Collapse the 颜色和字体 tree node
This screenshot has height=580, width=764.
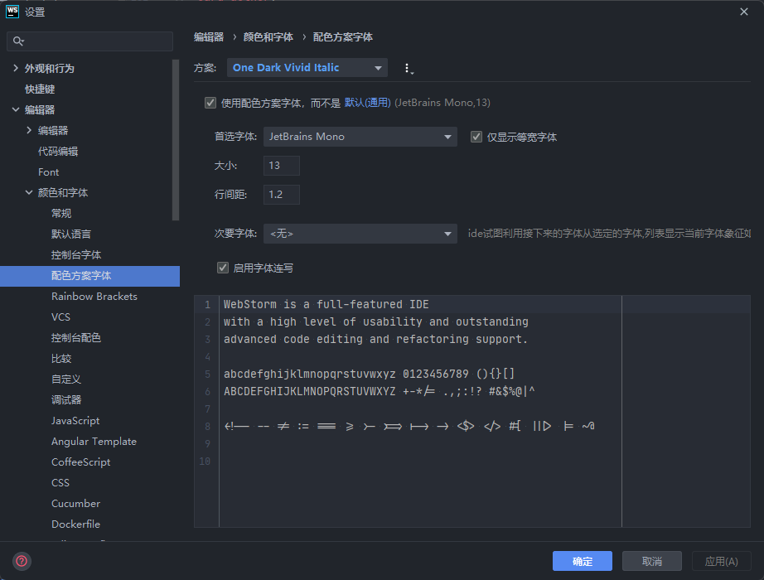[x=29, y=192]
